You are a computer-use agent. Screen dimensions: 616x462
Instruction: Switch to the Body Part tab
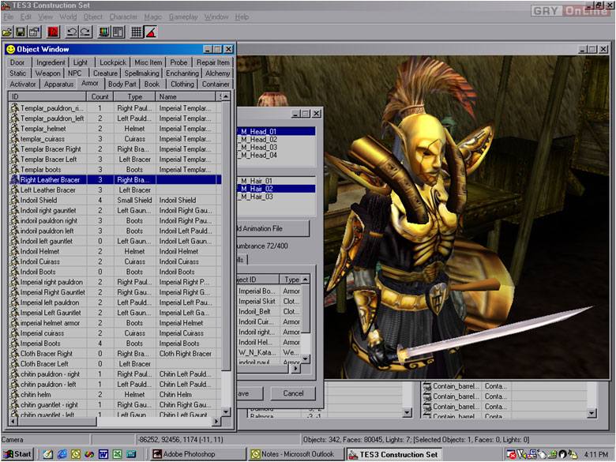click(122, 84)
